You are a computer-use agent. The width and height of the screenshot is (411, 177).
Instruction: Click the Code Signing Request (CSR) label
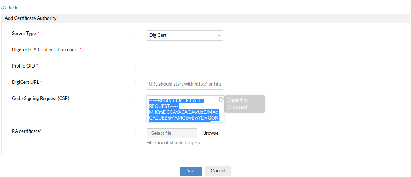coord(40,98)
